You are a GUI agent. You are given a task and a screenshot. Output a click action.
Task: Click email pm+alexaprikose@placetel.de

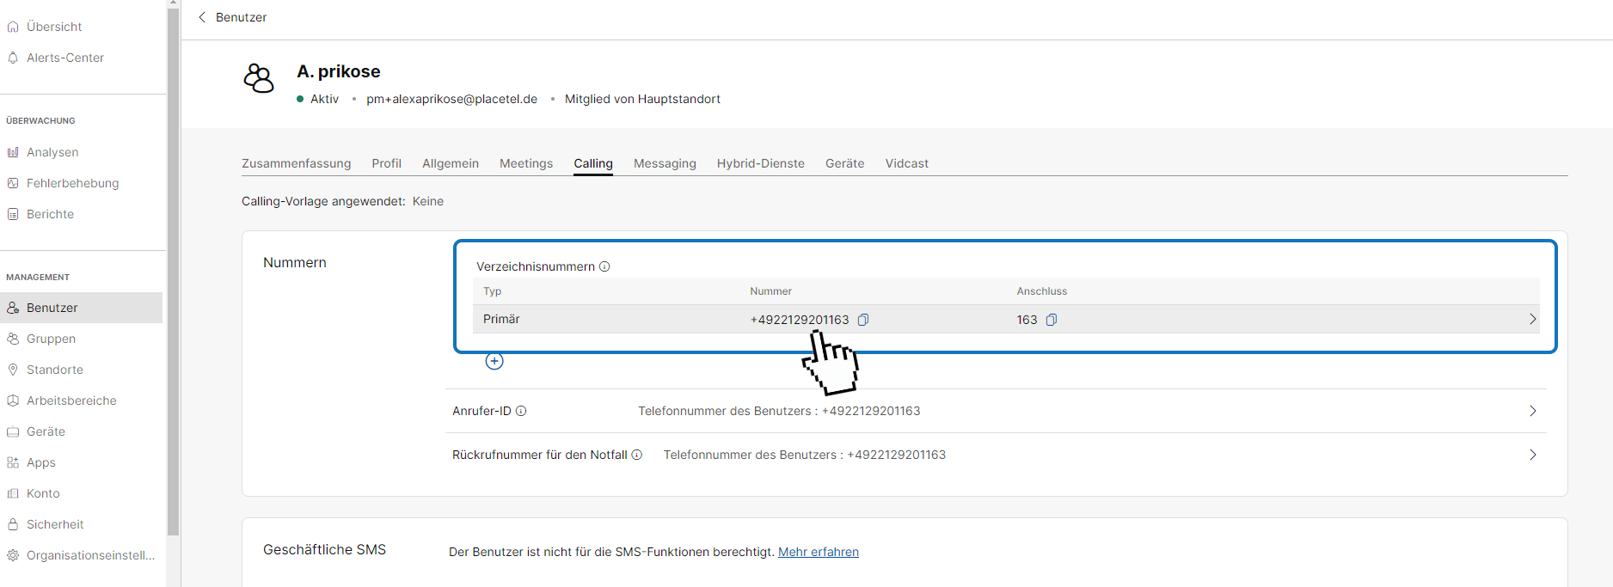click(452, 99)
